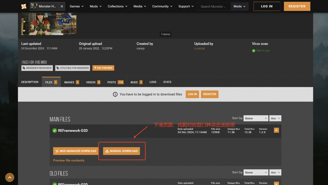Click the Utilities for Modders tag
The image size is (328, 185).
pos(72,68)
